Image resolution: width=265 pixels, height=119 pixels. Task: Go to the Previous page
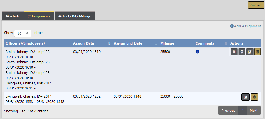click(228, 110)
